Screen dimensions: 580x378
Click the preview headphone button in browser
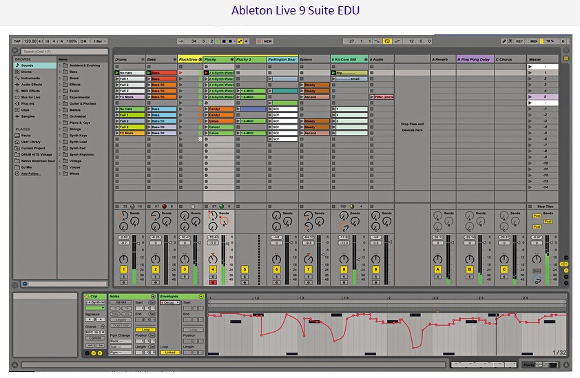click(24, 284)
